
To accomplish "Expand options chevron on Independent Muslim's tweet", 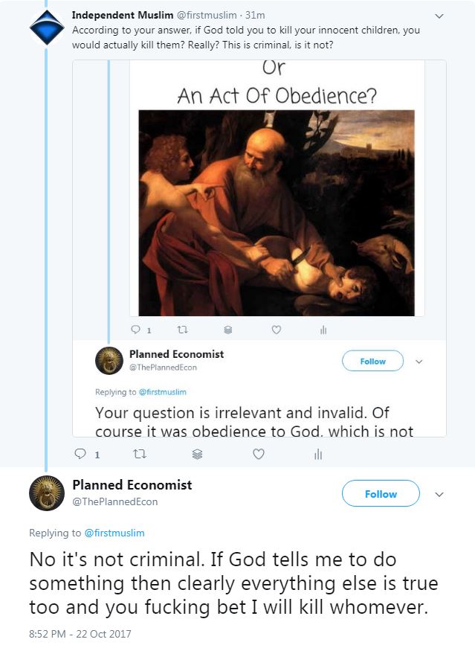I will [439, 15].
